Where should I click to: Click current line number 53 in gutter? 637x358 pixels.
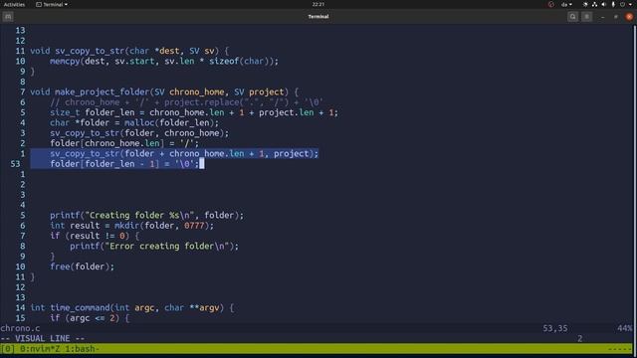tap(15, 164)
